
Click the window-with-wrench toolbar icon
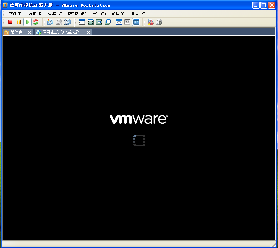coord(119,22)
